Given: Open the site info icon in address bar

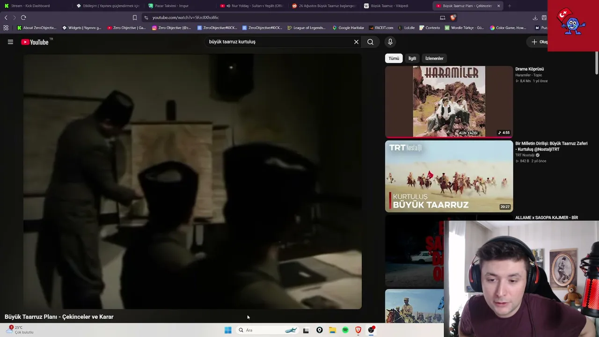Looking at the screenshot, I should tap(146, 18).
